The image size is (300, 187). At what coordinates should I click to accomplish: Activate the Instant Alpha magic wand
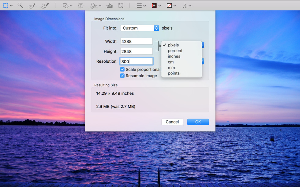tap(20, 5)
